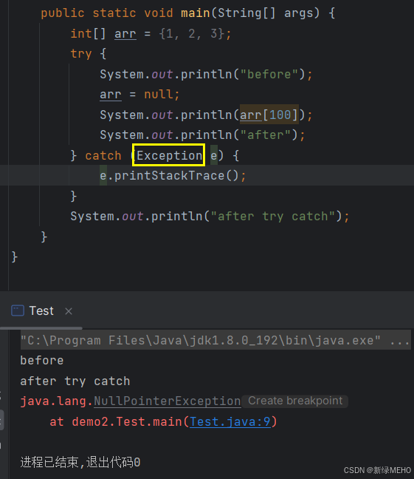Click the main method name
The image size is (414, 479).
(x=196, y=13)
